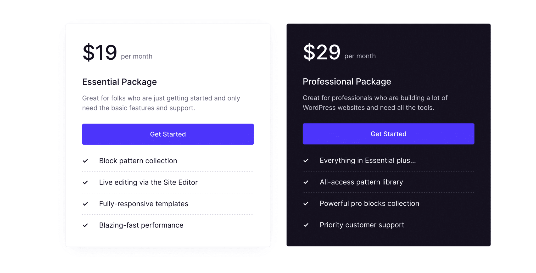Click checkmark next to Priority customer support
The height and width of the screenshot is (273, 536).
click(x=306, y=225)
